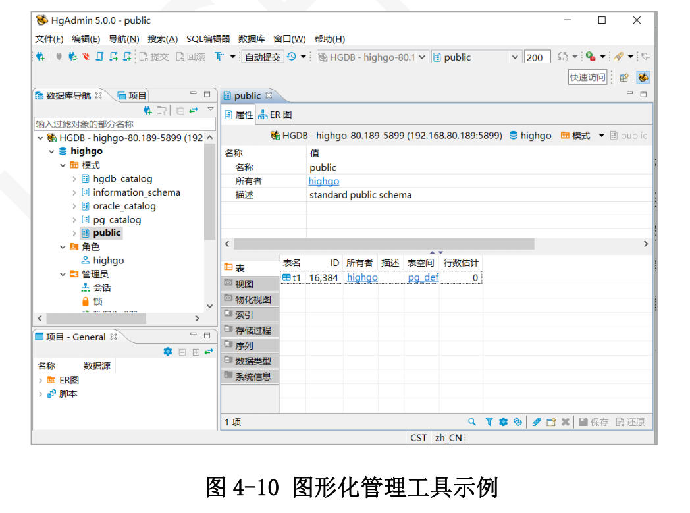Click the delete X icon in bottom toolbar
The height and width of the screenshot is (513, 690).
[x=565, y=422]
